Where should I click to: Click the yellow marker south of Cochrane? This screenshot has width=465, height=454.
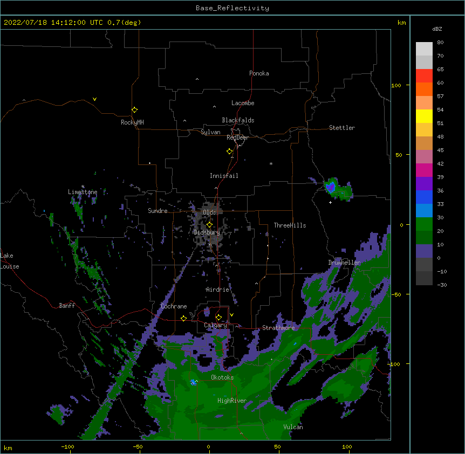point(183,318)
